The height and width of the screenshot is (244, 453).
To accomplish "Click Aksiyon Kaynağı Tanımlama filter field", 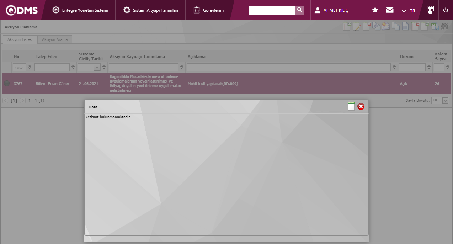I will pos(144,67).
